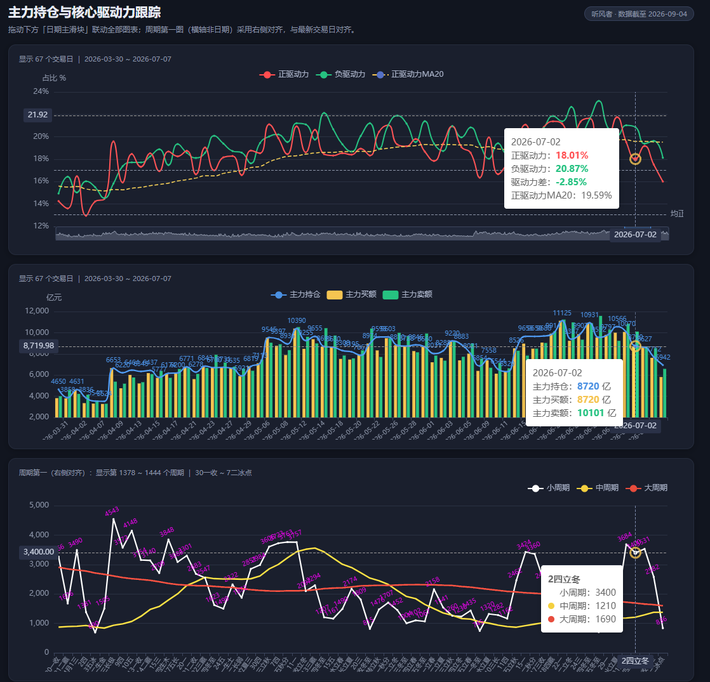This screenshot has width=710, height=682.
Task: Hide the 中周期 line via legend
Action: click(x=597, y=487)
